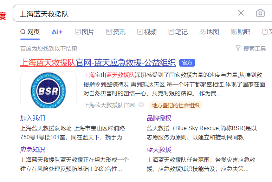The image size is (272, 182).
Task: Click the result snippet starting 上海宝山蓝天救援队
Action: (x=174, y=84)
